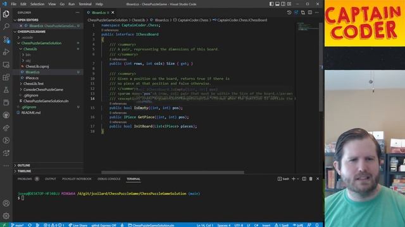Open the Help menu
The height and width of the screenshot is (227, 405).
(99, 4)
